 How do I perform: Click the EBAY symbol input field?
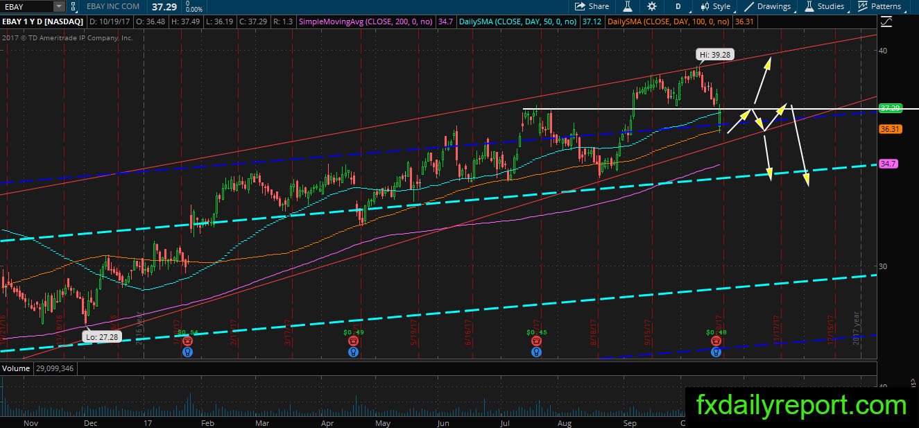(x=28, y=6)
